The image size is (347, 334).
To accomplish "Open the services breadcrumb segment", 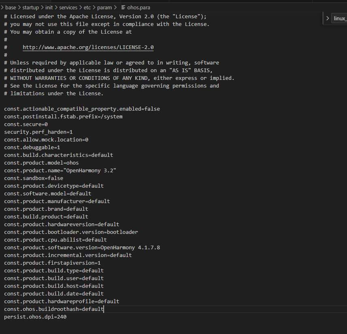I will 68,8.
